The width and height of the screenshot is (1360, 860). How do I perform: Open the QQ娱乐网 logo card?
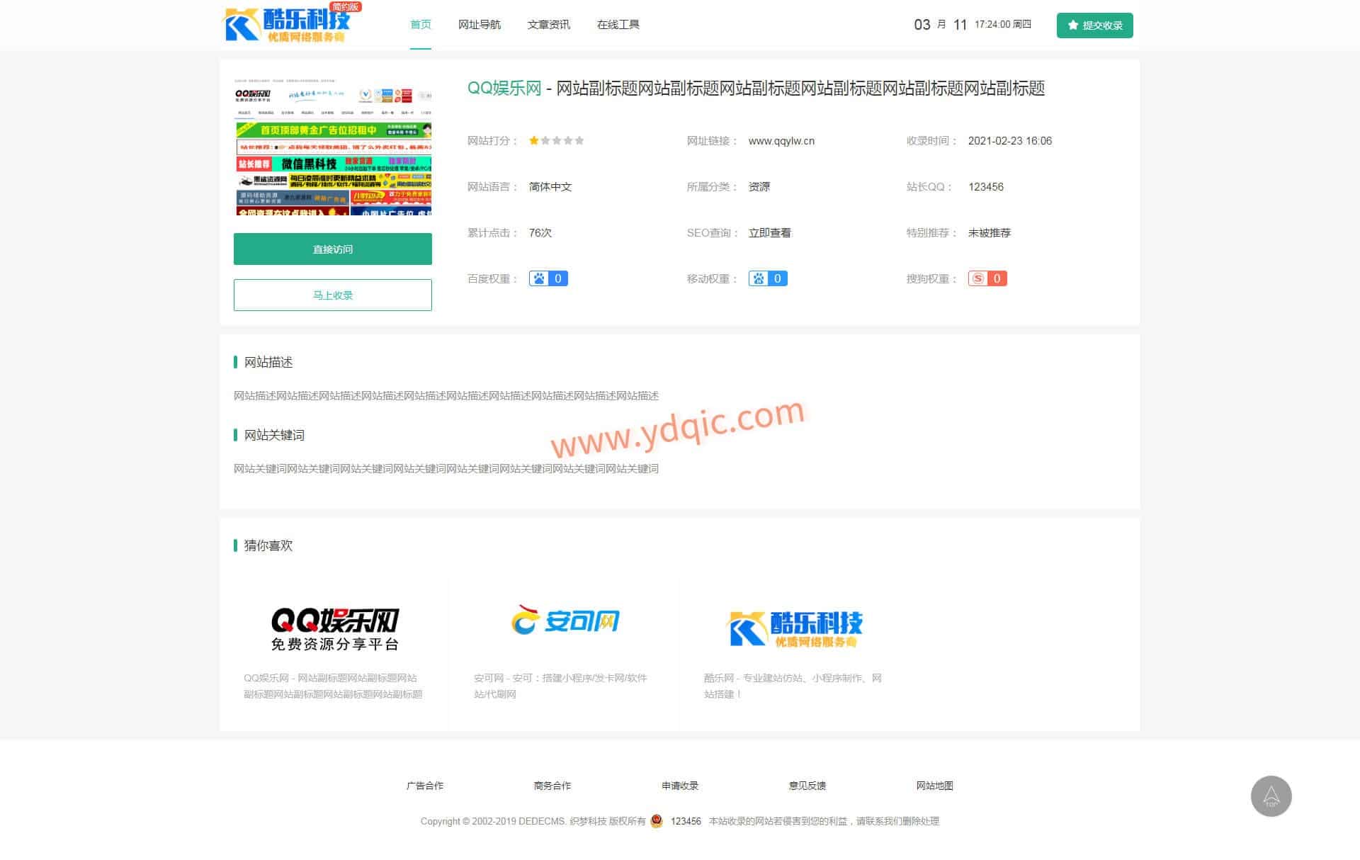click(334, 628)
